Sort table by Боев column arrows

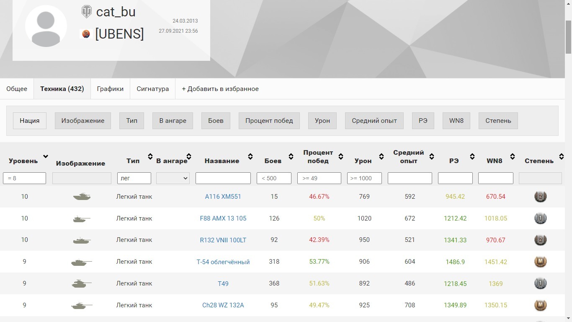pos(291,157)
